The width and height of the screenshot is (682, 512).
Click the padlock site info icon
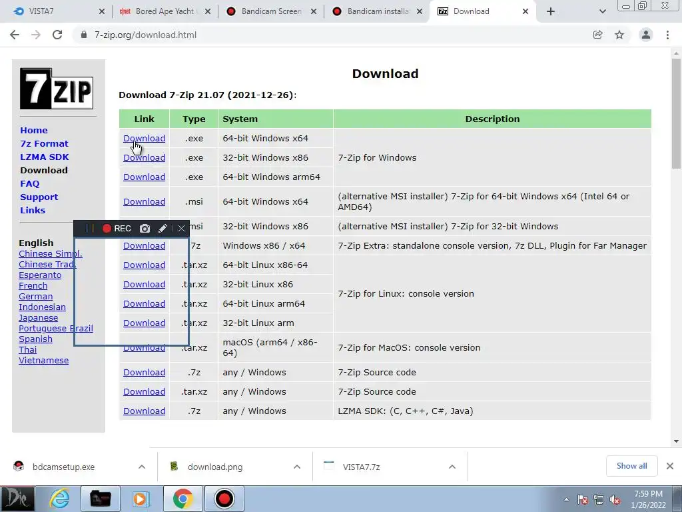[84, 35]
